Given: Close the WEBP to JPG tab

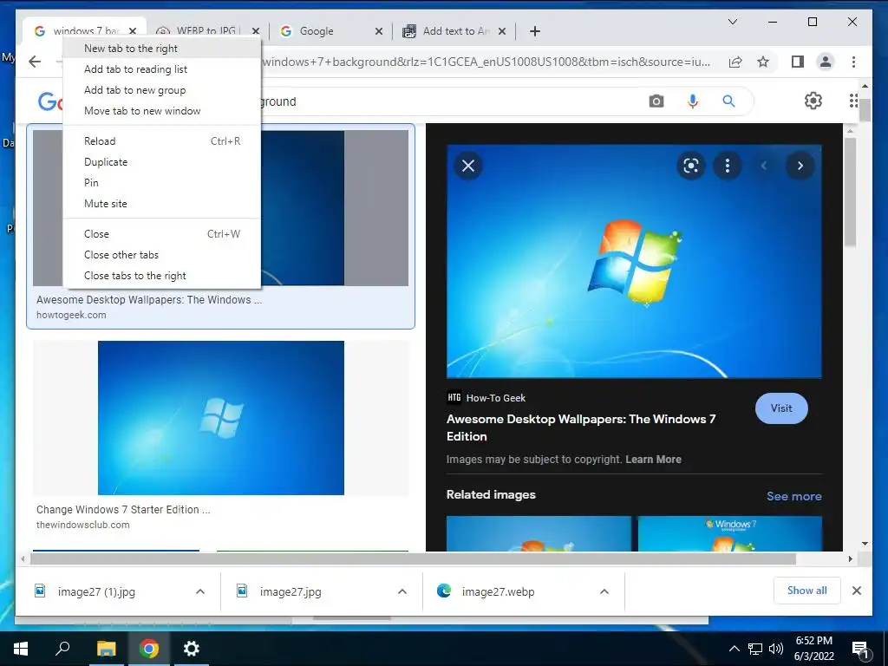Looking at the screenshot, I should point(256,32).
